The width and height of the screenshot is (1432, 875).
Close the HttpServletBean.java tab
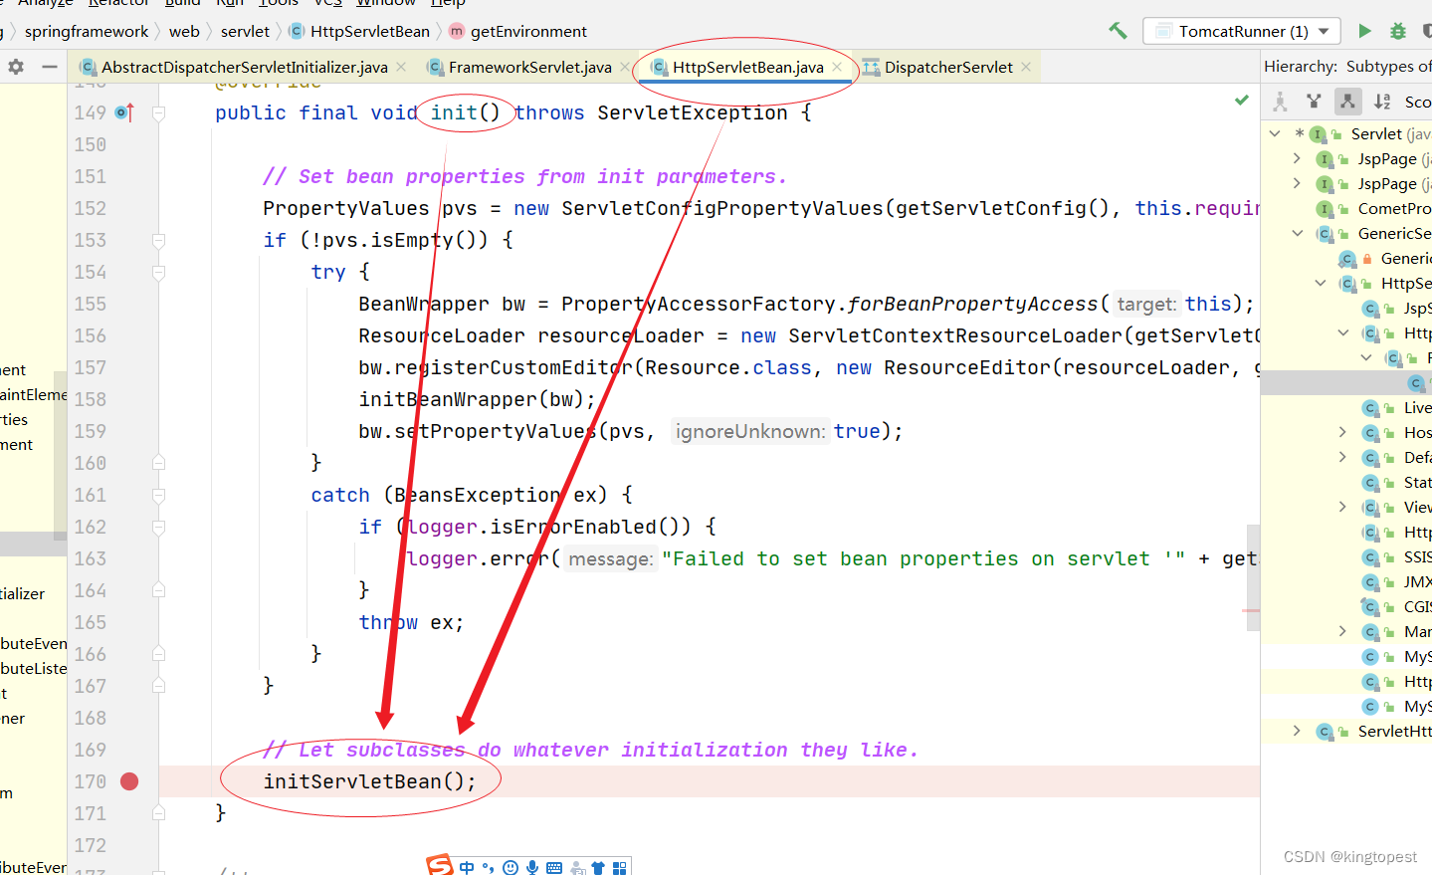[837, 67]
